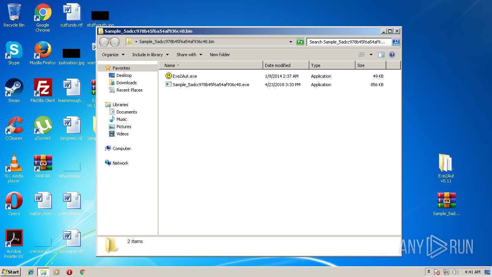Image resolution: width=492 pixels, height=277 pixels.
Task: Launch Skype desktop shortcut
Action: 14,53
